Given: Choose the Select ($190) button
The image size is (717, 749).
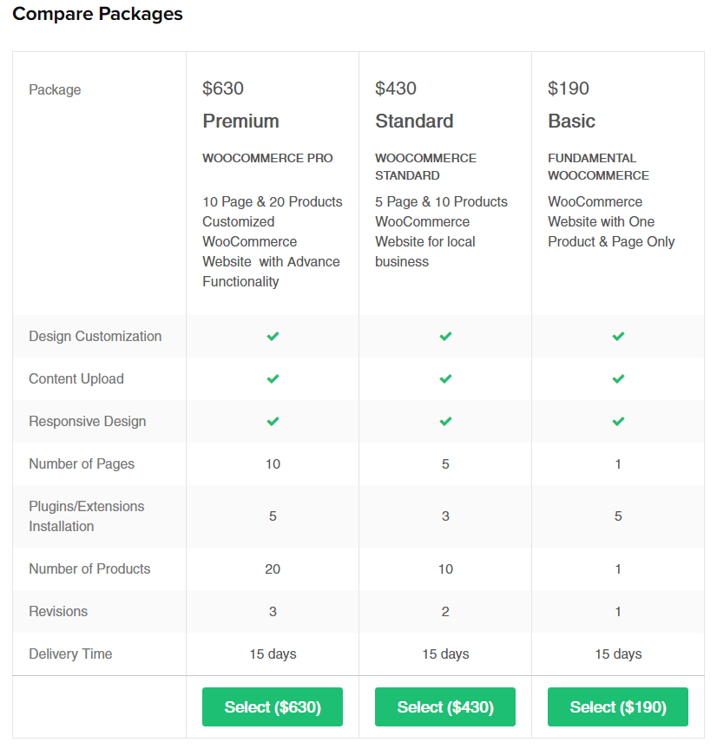Looking at the screenshot, I should [618, 706].
